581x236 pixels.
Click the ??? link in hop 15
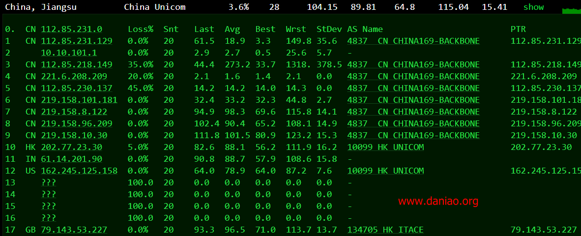pyautogui.click(x=49, y=206)
